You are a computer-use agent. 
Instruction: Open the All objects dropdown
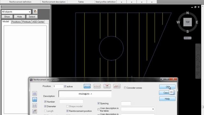(29, 12)
